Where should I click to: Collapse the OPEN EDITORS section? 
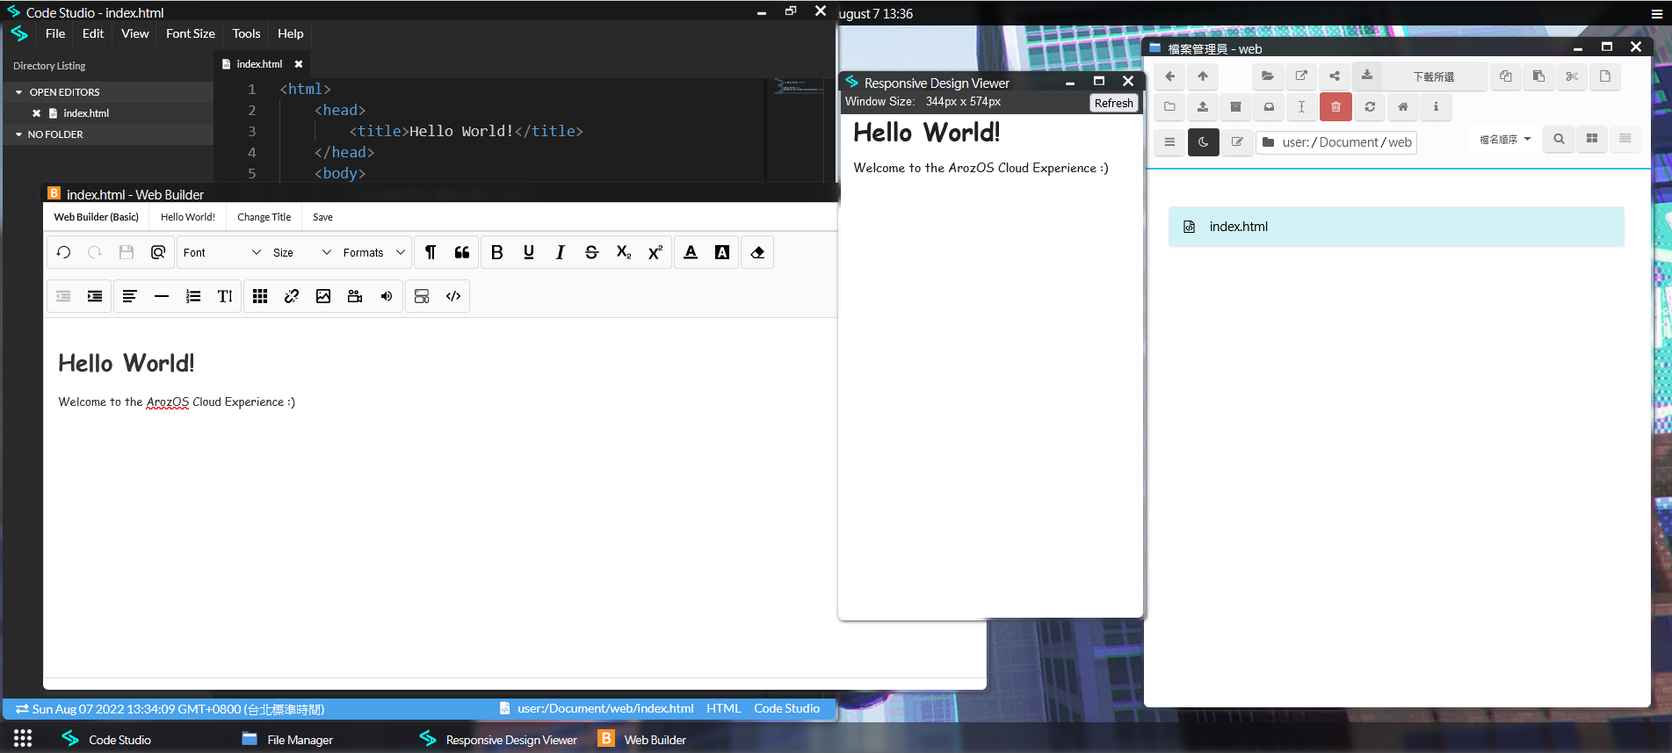[19, 92]
